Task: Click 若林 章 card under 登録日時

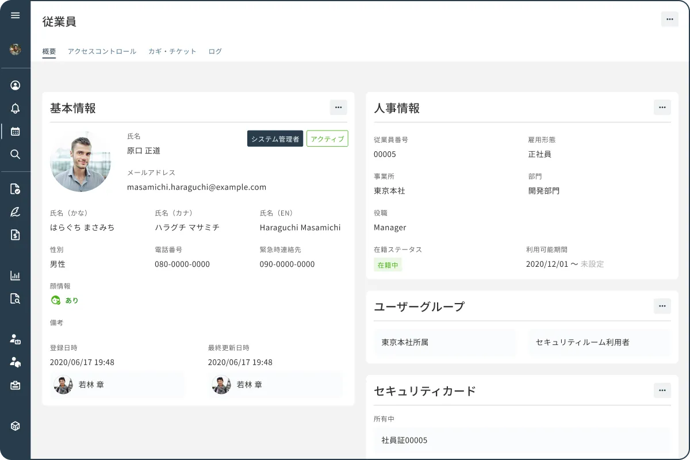Action: pyautogui.click(x=117, y=385)
